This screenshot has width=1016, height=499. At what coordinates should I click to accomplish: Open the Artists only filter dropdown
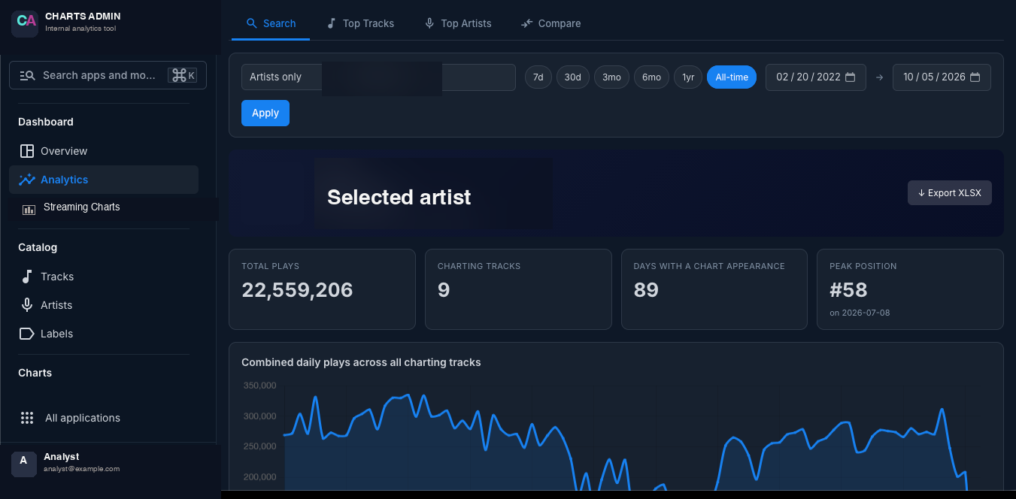pos(378,77)
